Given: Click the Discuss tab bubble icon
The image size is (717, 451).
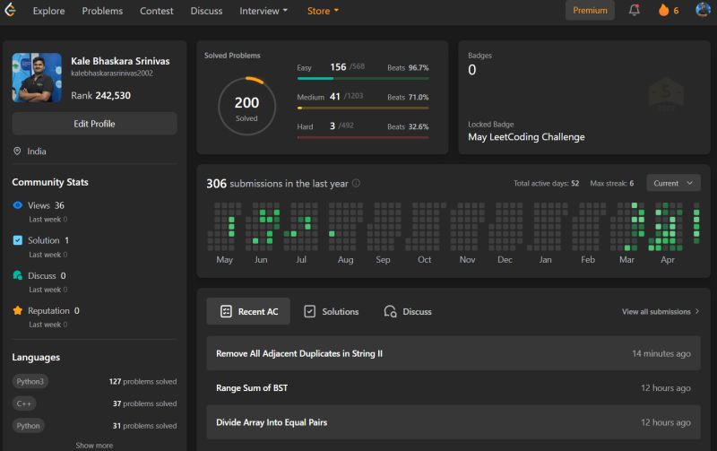Looking at the screenshot, I should pos(390,311).
